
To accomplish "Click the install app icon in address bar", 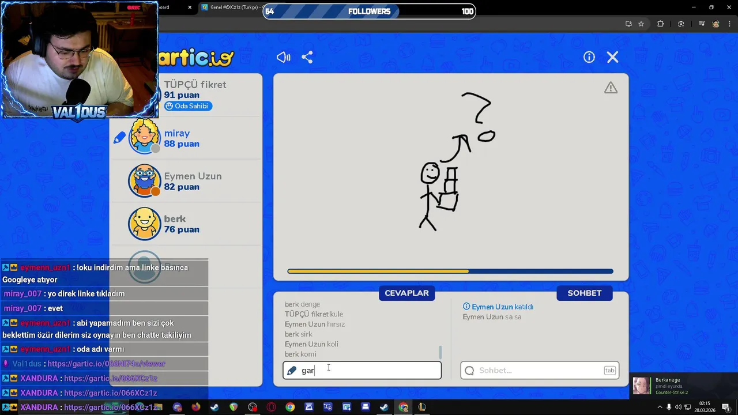I will pyautogui.click(x=628, y=24).
